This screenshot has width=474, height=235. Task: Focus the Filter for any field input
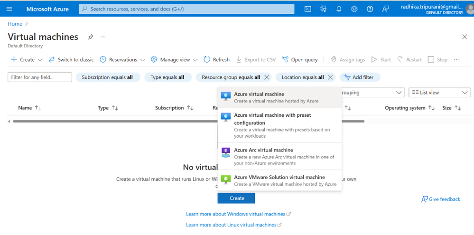click(x=40, y=77)
